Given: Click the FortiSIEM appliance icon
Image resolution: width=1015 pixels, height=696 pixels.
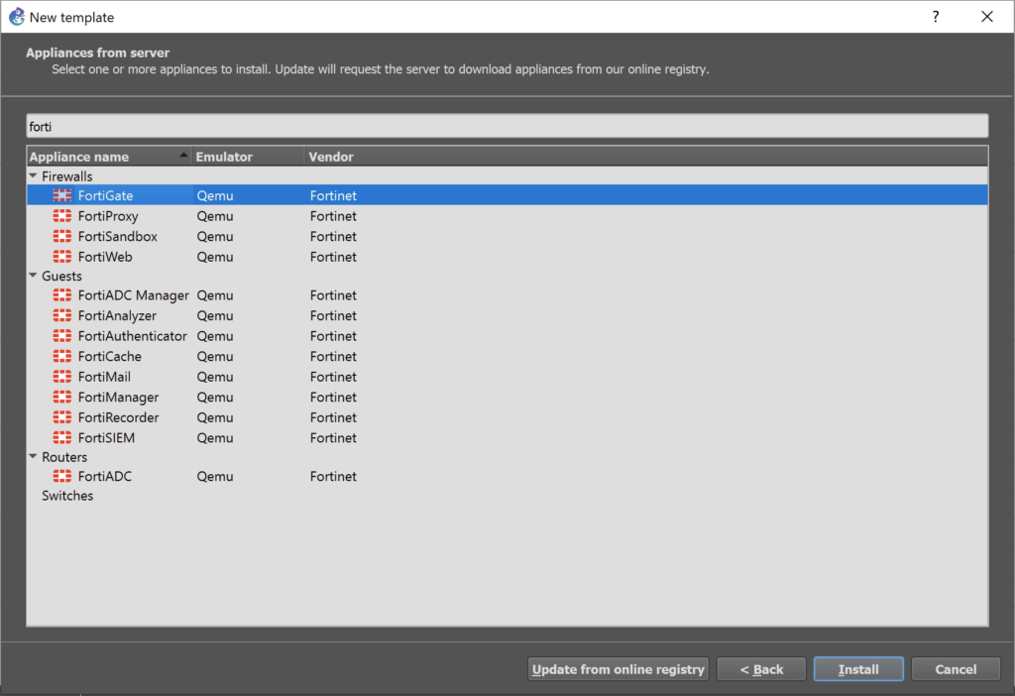Looking at the screenshot, I should pos(63,437).
